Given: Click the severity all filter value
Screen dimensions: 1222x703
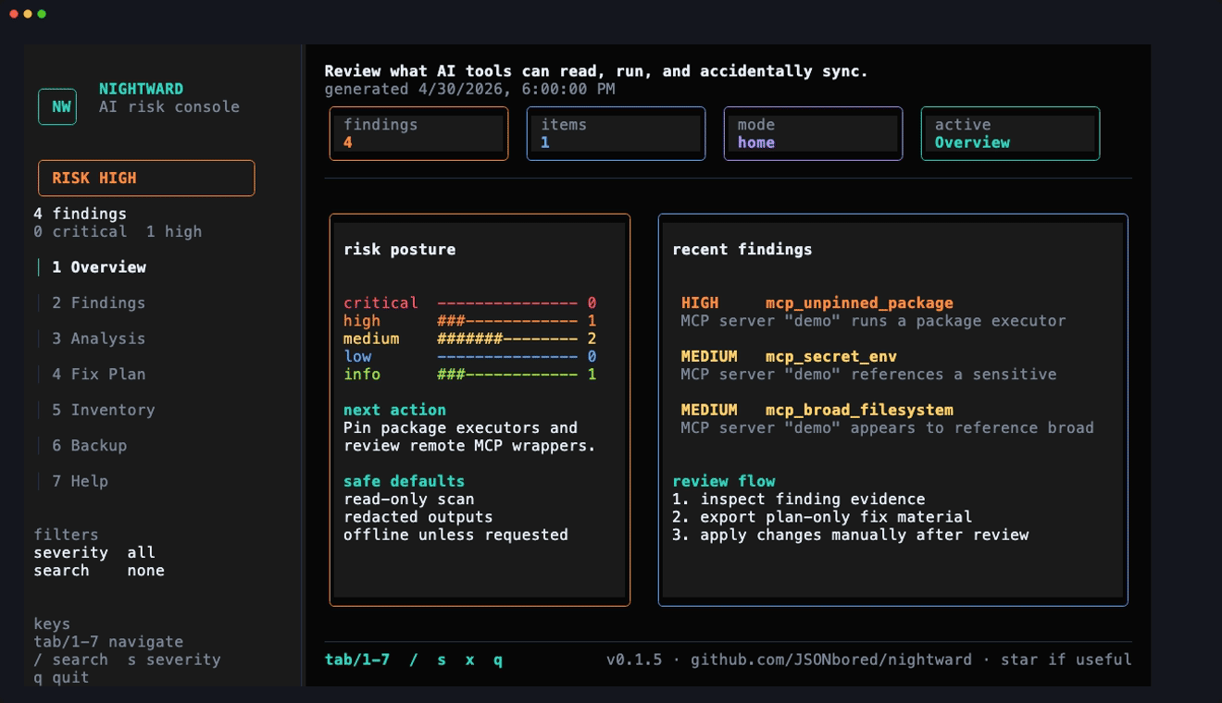Looking at the screenshot, I should pos(141,552).
